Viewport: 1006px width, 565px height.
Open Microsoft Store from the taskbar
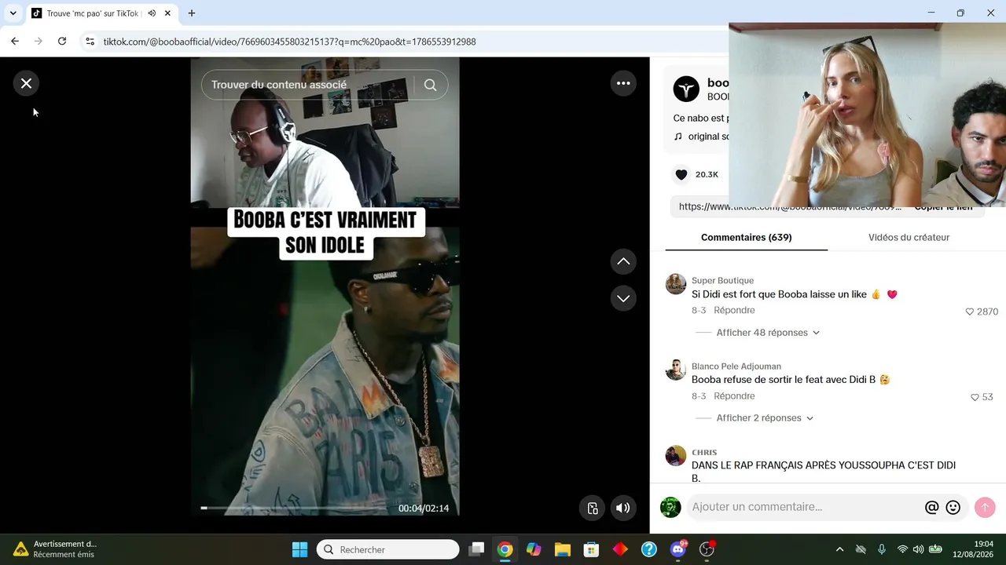[592, 549]
